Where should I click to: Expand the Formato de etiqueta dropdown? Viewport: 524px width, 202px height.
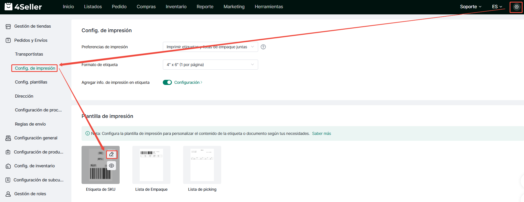(210, 65)
